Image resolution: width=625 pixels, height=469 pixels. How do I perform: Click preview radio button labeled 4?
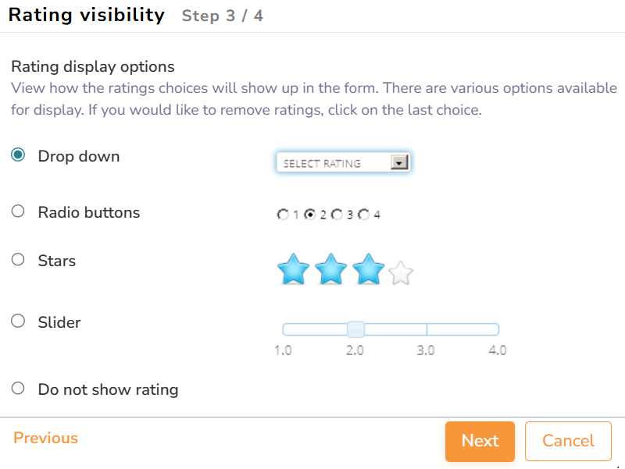(x=364, y=215)
